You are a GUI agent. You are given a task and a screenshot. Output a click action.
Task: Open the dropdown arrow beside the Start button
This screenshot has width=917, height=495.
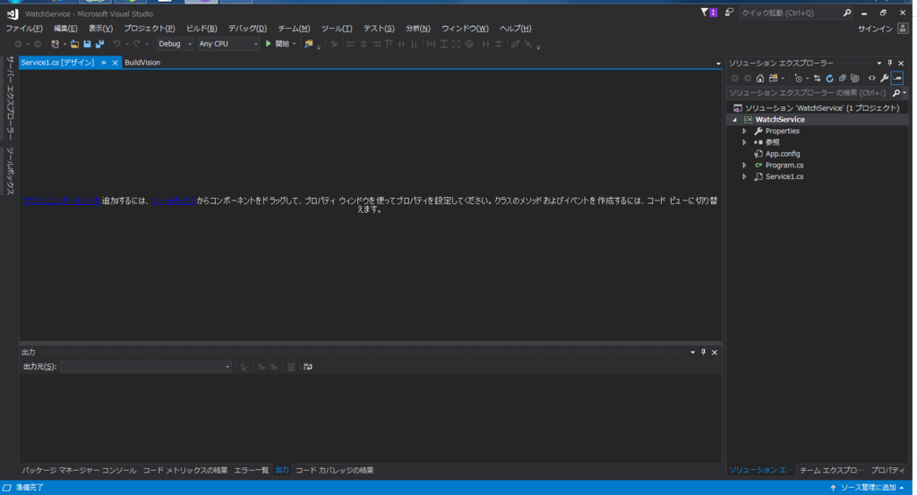pos(294,44)
